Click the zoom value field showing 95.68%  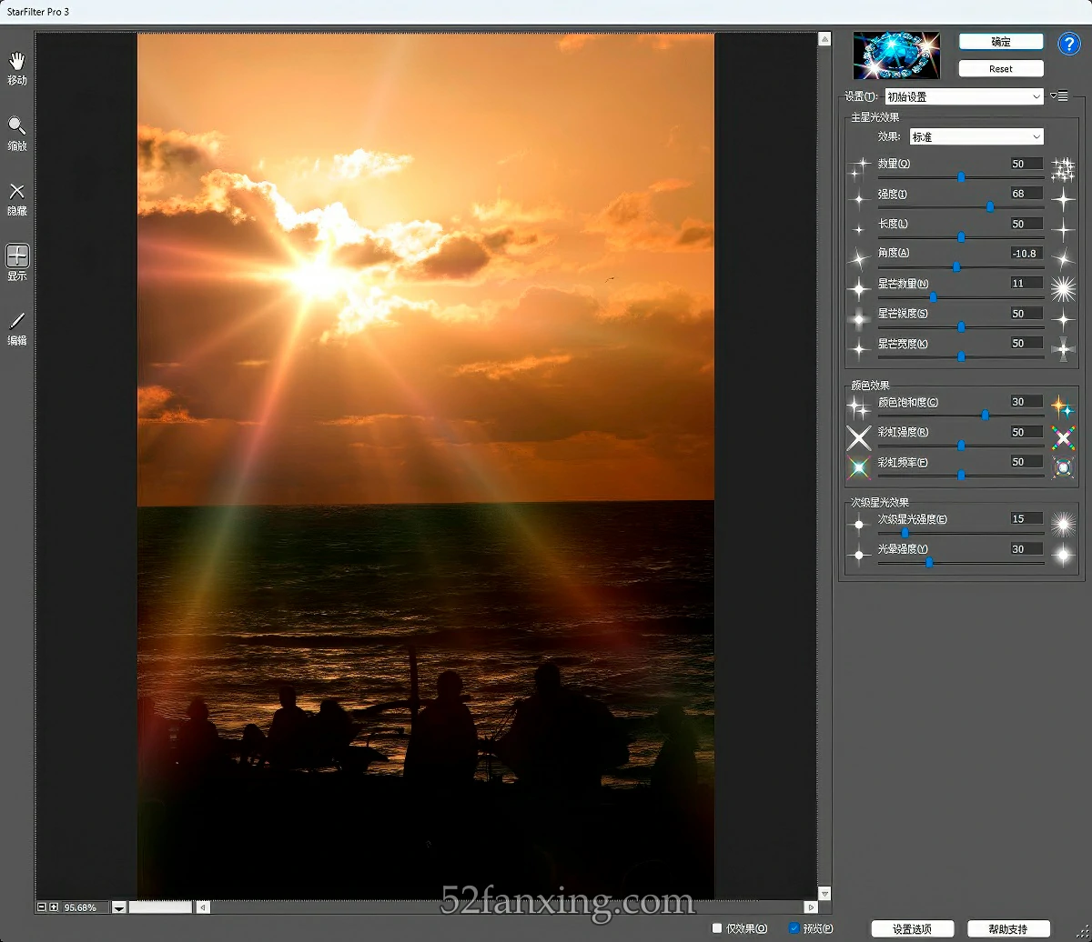[85, 907]
